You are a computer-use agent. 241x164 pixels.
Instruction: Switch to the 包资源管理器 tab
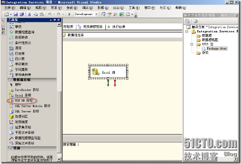(x=90, y=27)
